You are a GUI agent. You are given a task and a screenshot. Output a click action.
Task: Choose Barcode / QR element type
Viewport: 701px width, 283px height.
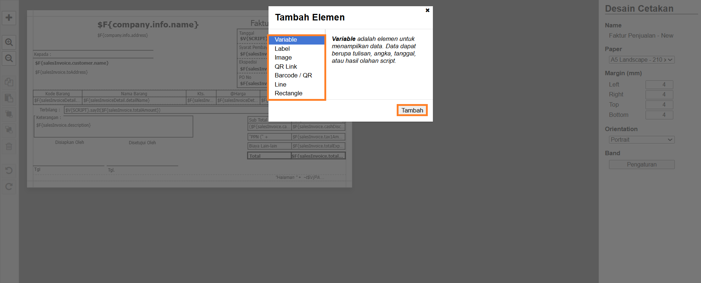click(293, 75)
